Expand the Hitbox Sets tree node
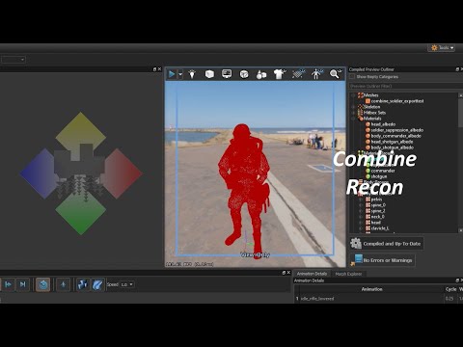Screen dimensions: 463x347 tap(353, 113)
